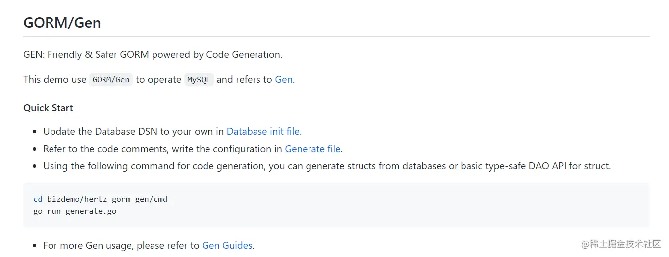Click the inline "MySQL" code tag
The width and height of the screenshot is (669, 257).
199,80
